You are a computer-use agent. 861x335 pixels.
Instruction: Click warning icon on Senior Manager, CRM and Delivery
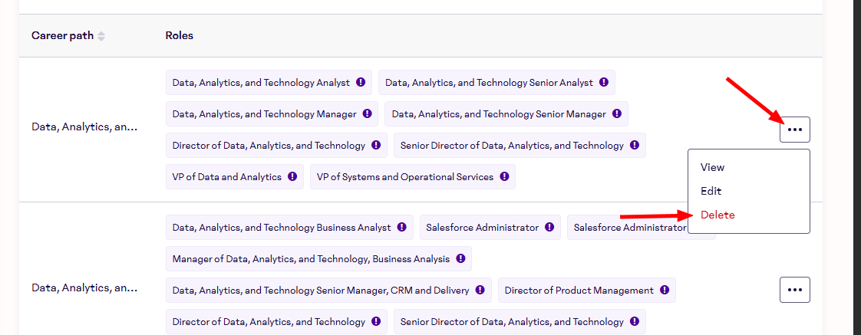(x=480, y=291)
